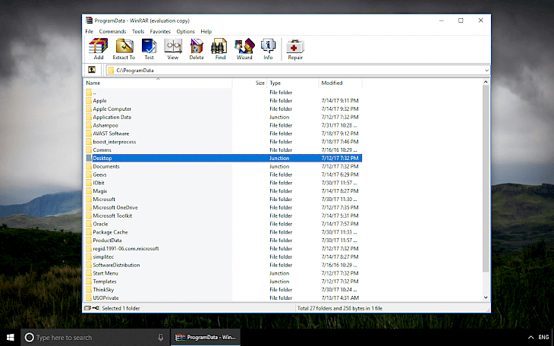Click the vertical scrollbar up arrow
Viewport: 554px width, 346px height.
[x=486, y=82]
